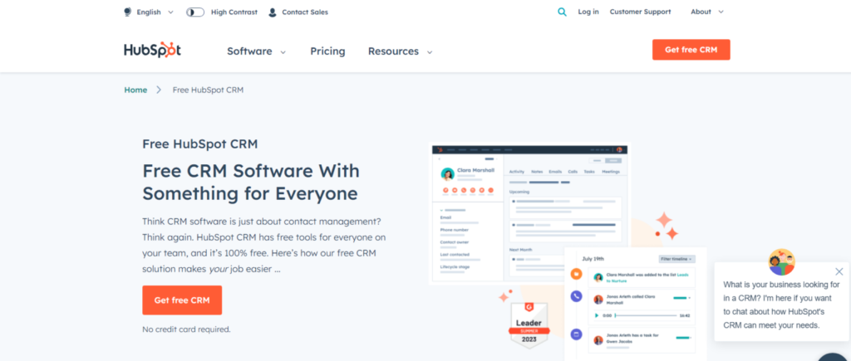Click the header Get free CRM button
Viewport: 851px width, 361px height.
tap(691, 49)
